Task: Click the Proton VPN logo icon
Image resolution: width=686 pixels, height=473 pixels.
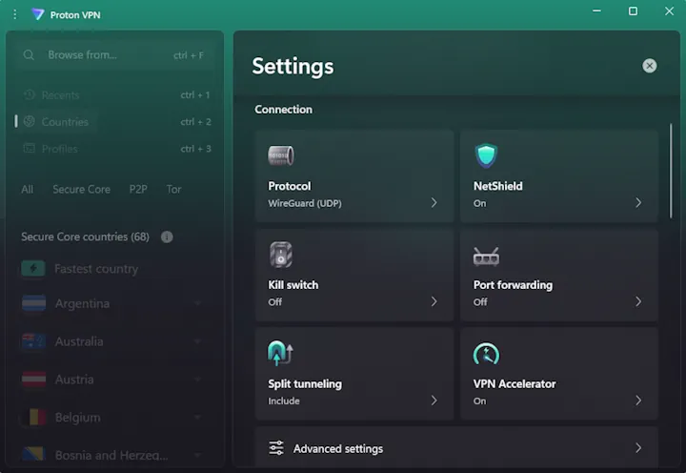Action: point(37,14)
